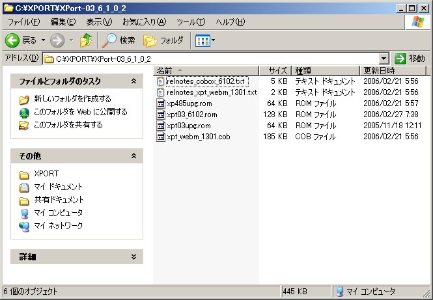This screenshot has height=300, width=433.
Task: Sort by the サイズ column header
Action: (275, 71)
